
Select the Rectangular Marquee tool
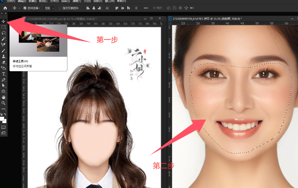pos(4,27)
